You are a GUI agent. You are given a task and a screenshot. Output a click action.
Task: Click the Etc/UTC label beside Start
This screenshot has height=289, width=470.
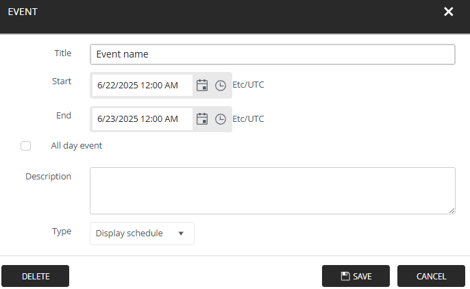[248, 85]
